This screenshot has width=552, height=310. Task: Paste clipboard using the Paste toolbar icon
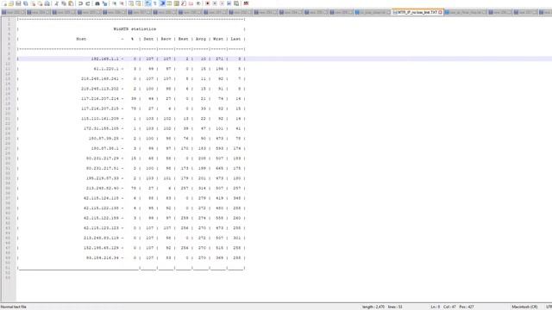[71, 3]
